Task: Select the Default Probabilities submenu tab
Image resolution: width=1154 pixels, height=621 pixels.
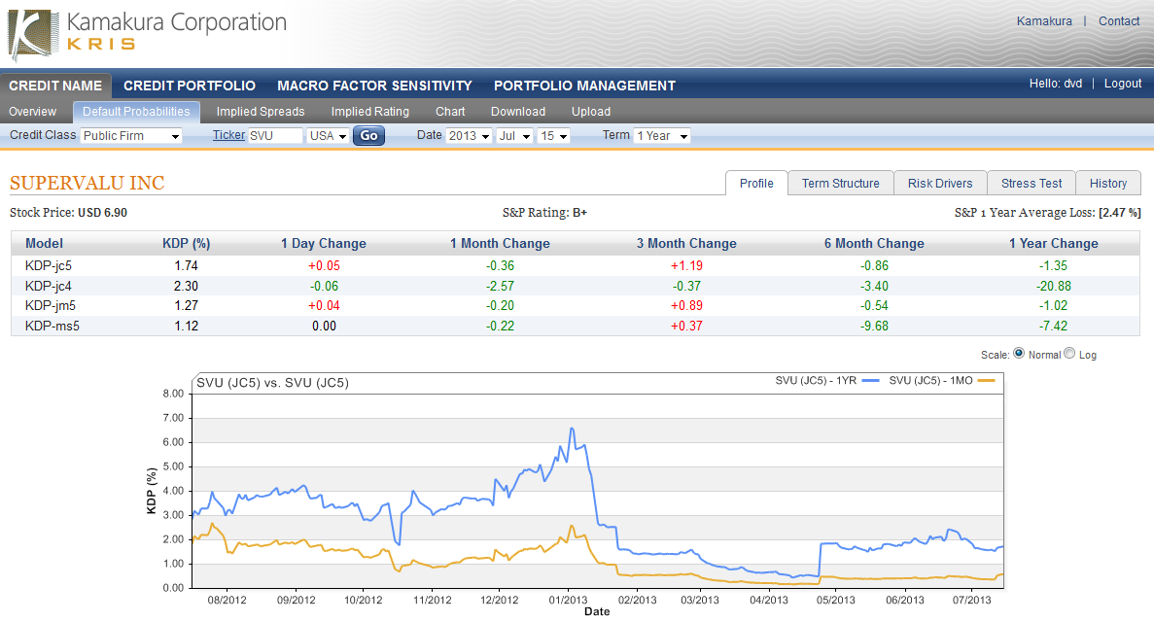Action: (136, 111)
